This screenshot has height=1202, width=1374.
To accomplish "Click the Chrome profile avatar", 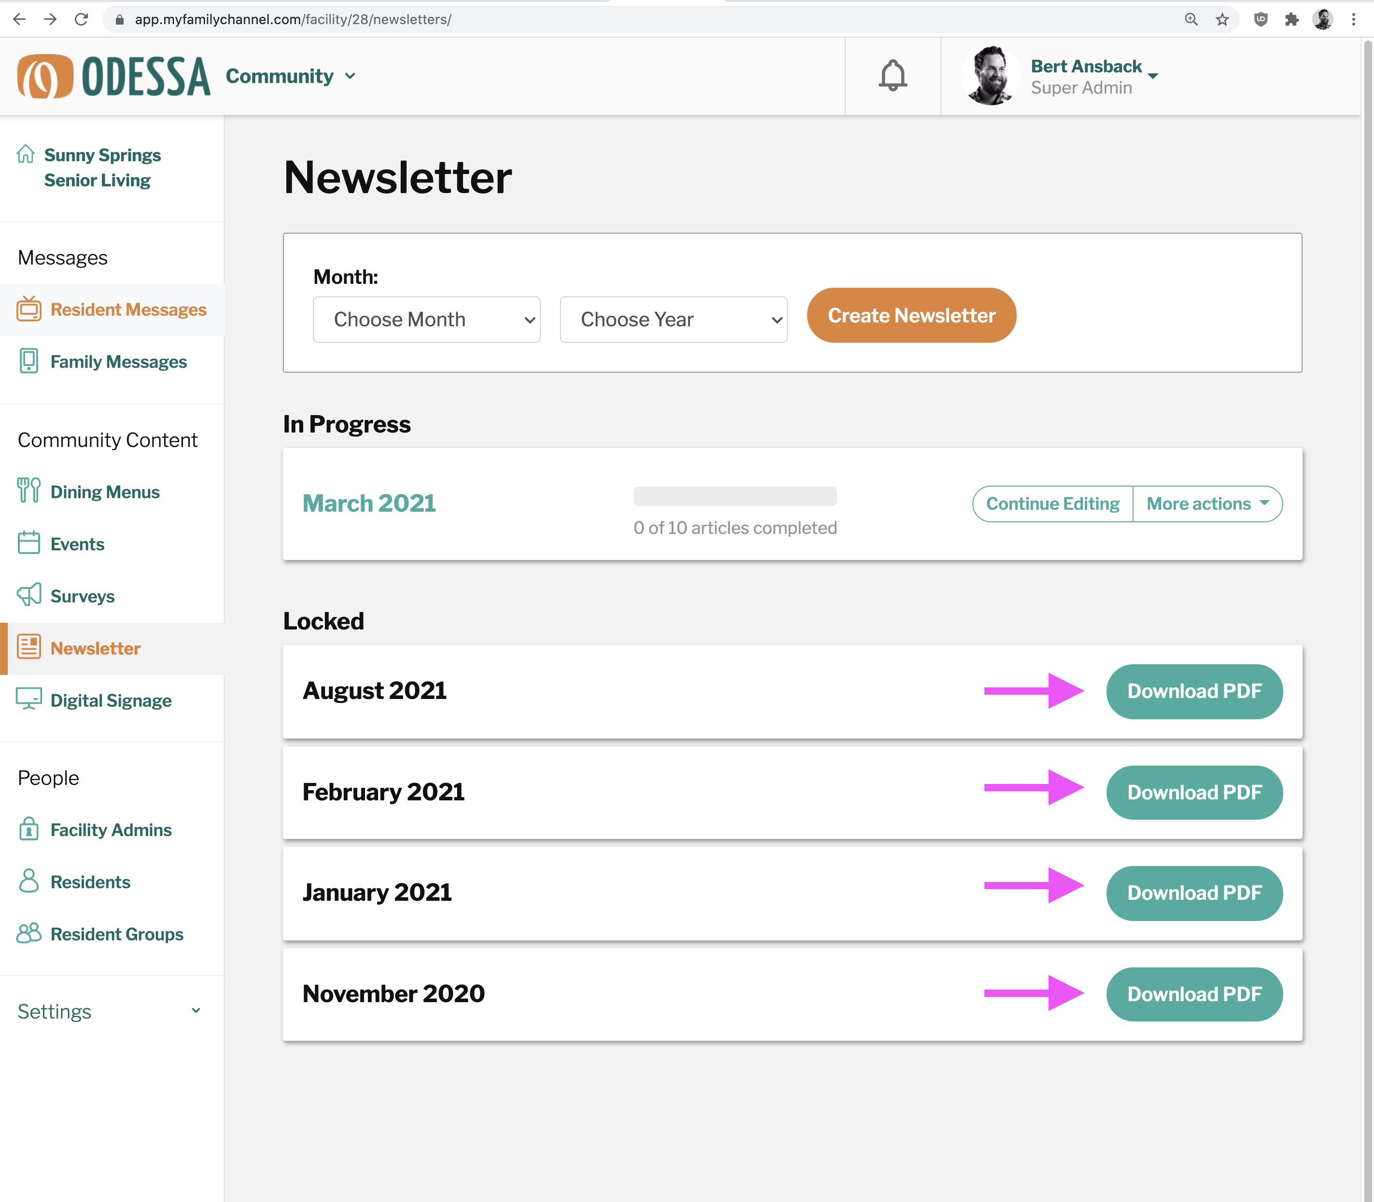I will (x=1323, y=19).
